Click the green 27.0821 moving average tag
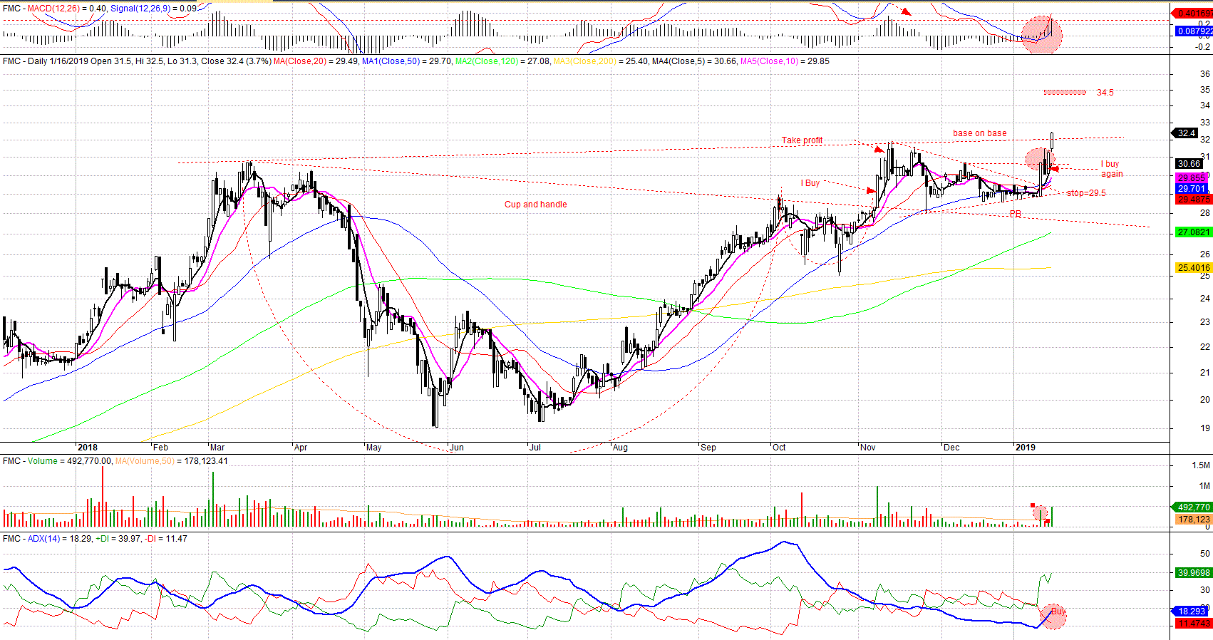1213x640 pixels. tap(1193, 232)
